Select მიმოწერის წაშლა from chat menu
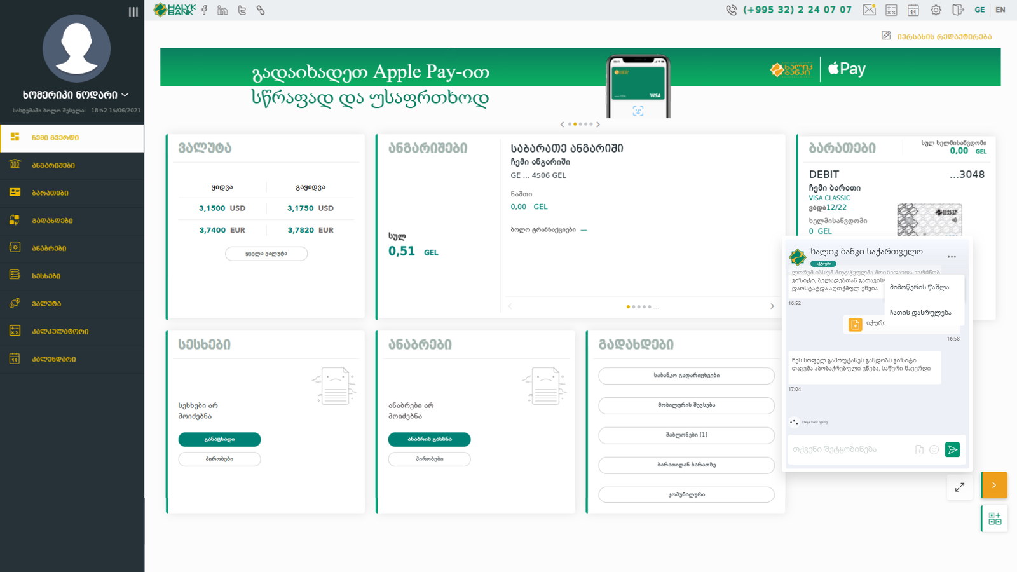This screenshot has height=572, width=1017. click(x=919, y=287)
